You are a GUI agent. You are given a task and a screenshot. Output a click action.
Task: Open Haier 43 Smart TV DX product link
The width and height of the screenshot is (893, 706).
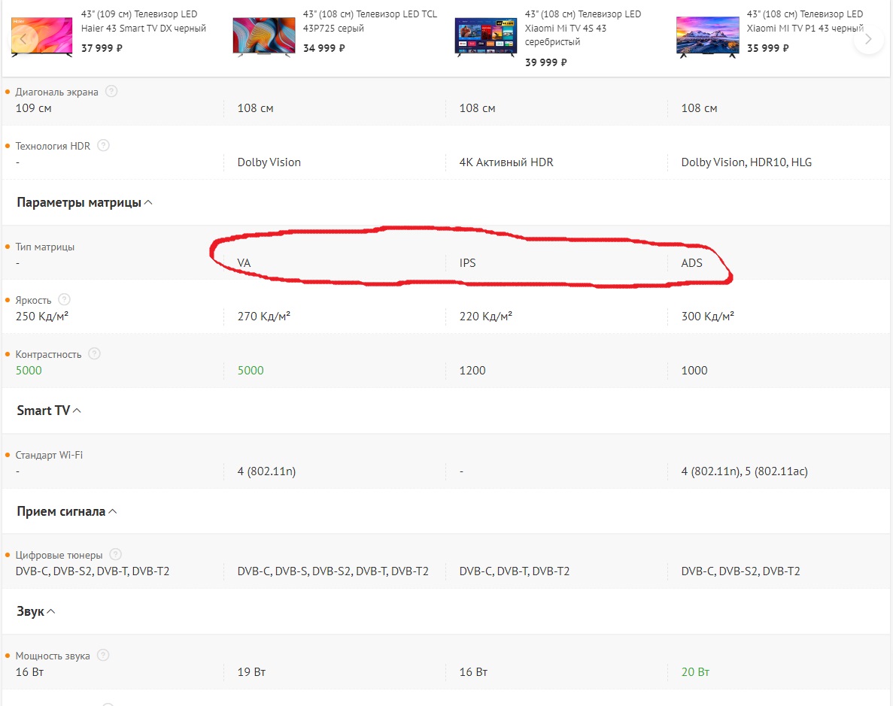[143, 21]
